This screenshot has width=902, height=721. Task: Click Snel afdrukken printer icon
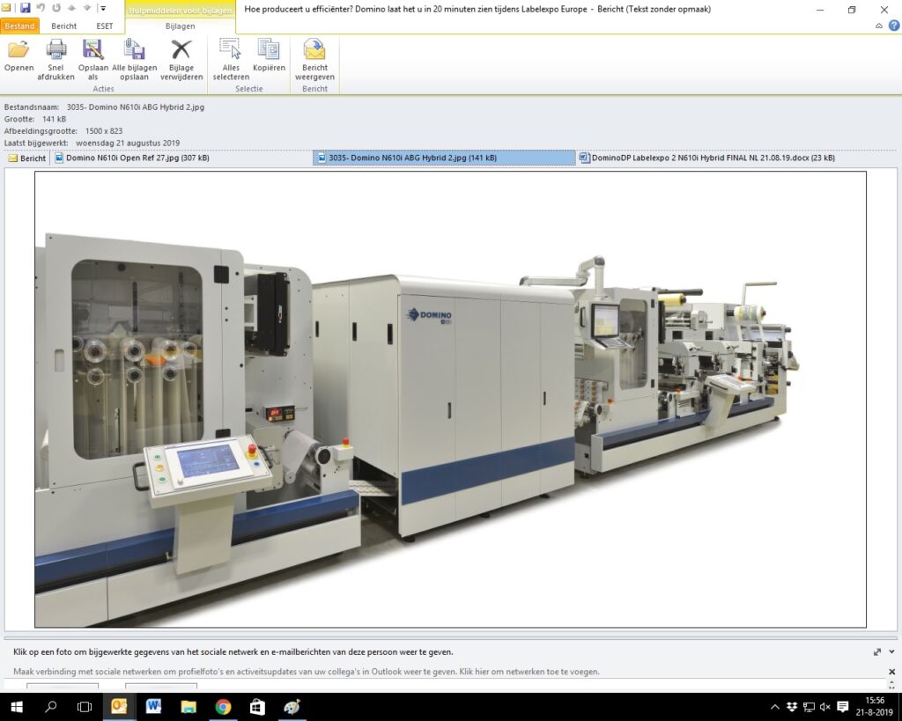[55, 49]
